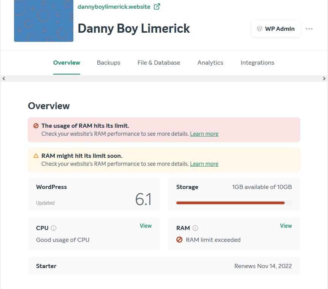Open Learn more link in red RAM alert
328x289 pixels.
(204, 134)
